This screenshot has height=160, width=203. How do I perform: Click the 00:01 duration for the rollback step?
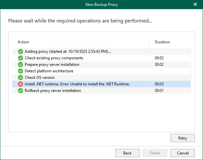(x=159, y=91)
